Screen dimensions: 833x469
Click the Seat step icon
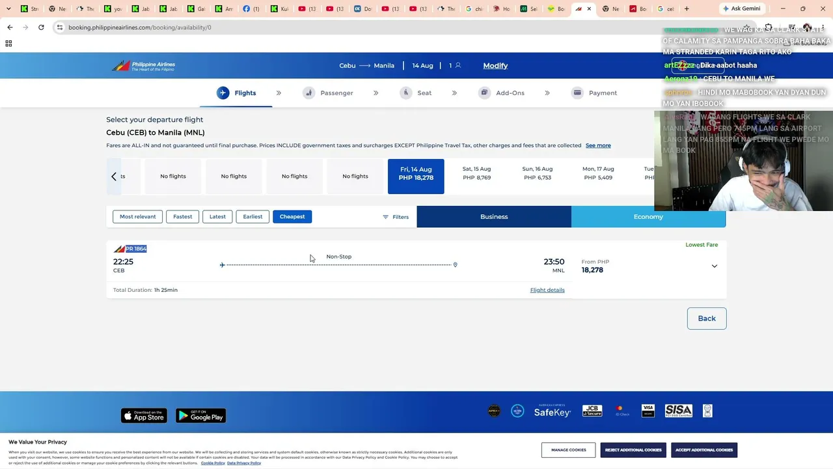coord(406,92)
